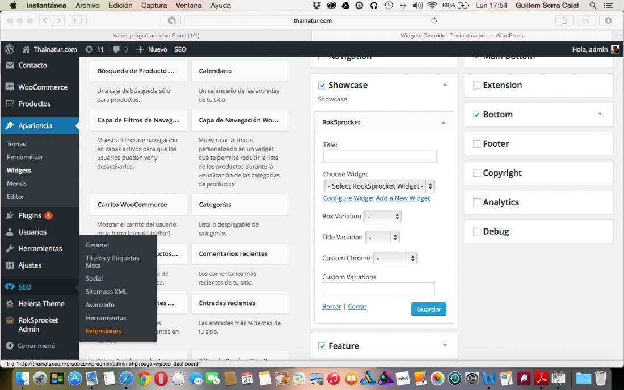Uncheck the Showcase checkbox
Image resolution: width=624 pixels, height=390 pixels.
(322, 85)
